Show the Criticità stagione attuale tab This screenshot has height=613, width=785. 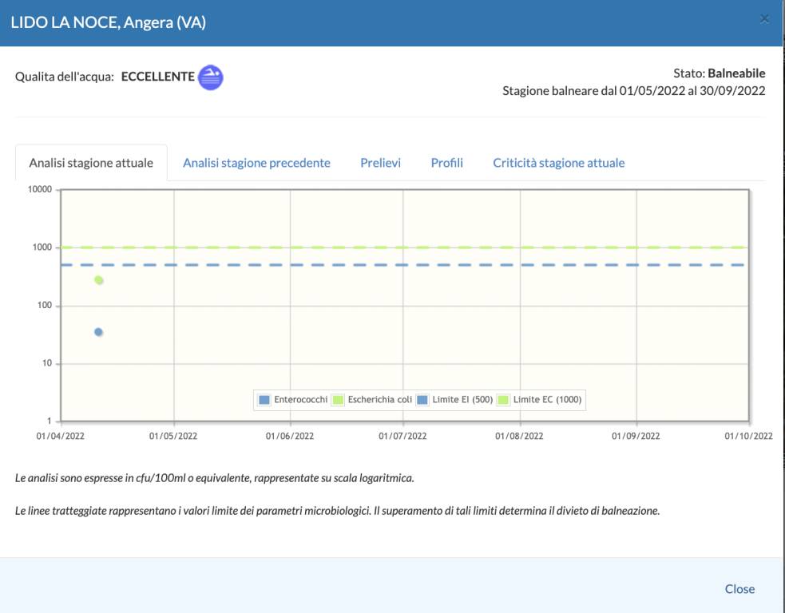click(558, 163)
